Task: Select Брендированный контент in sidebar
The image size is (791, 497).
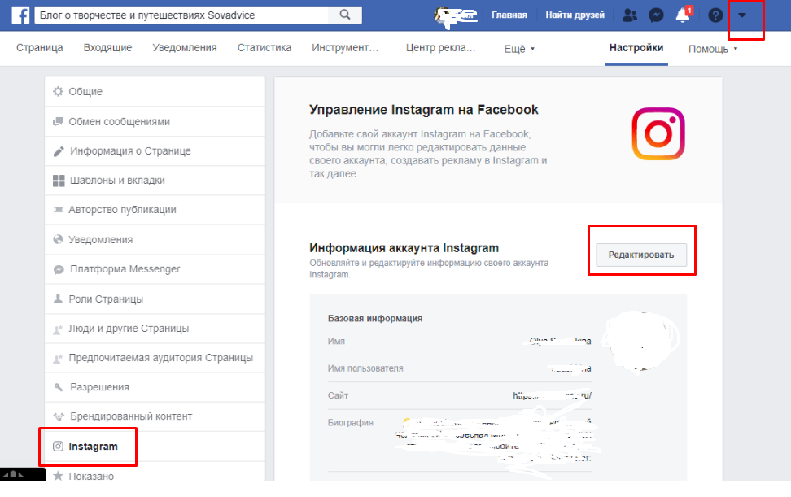Action: [155, 416]
